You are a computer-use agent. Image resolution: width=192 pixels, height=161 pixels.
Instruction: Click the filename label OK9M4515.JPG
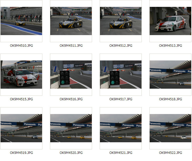(21, 99)
